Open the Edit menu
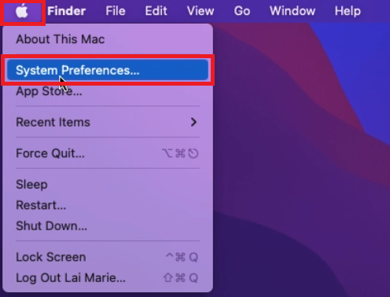The image size is (390, 297). pyautogui.click(x=156, y=11)
